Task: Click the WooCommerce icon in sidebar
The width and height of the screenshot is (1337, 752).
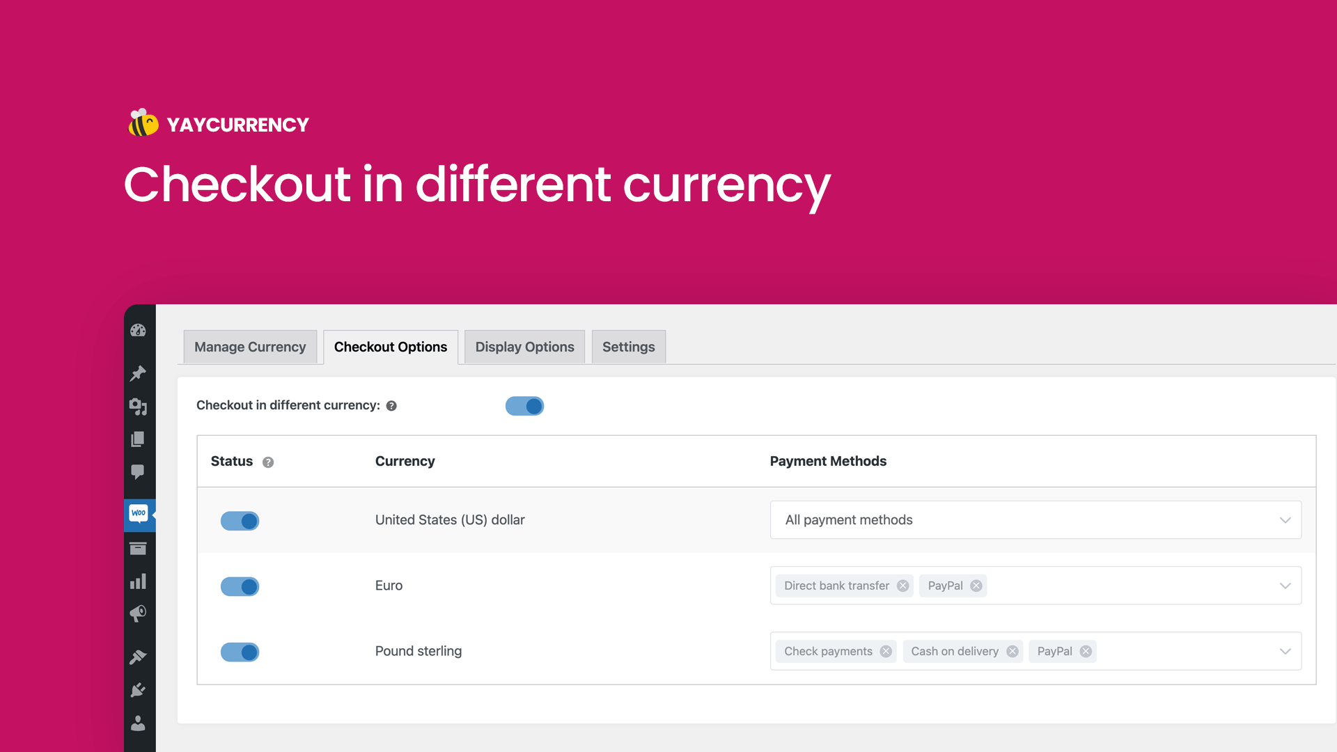Action: pos(139,512)
